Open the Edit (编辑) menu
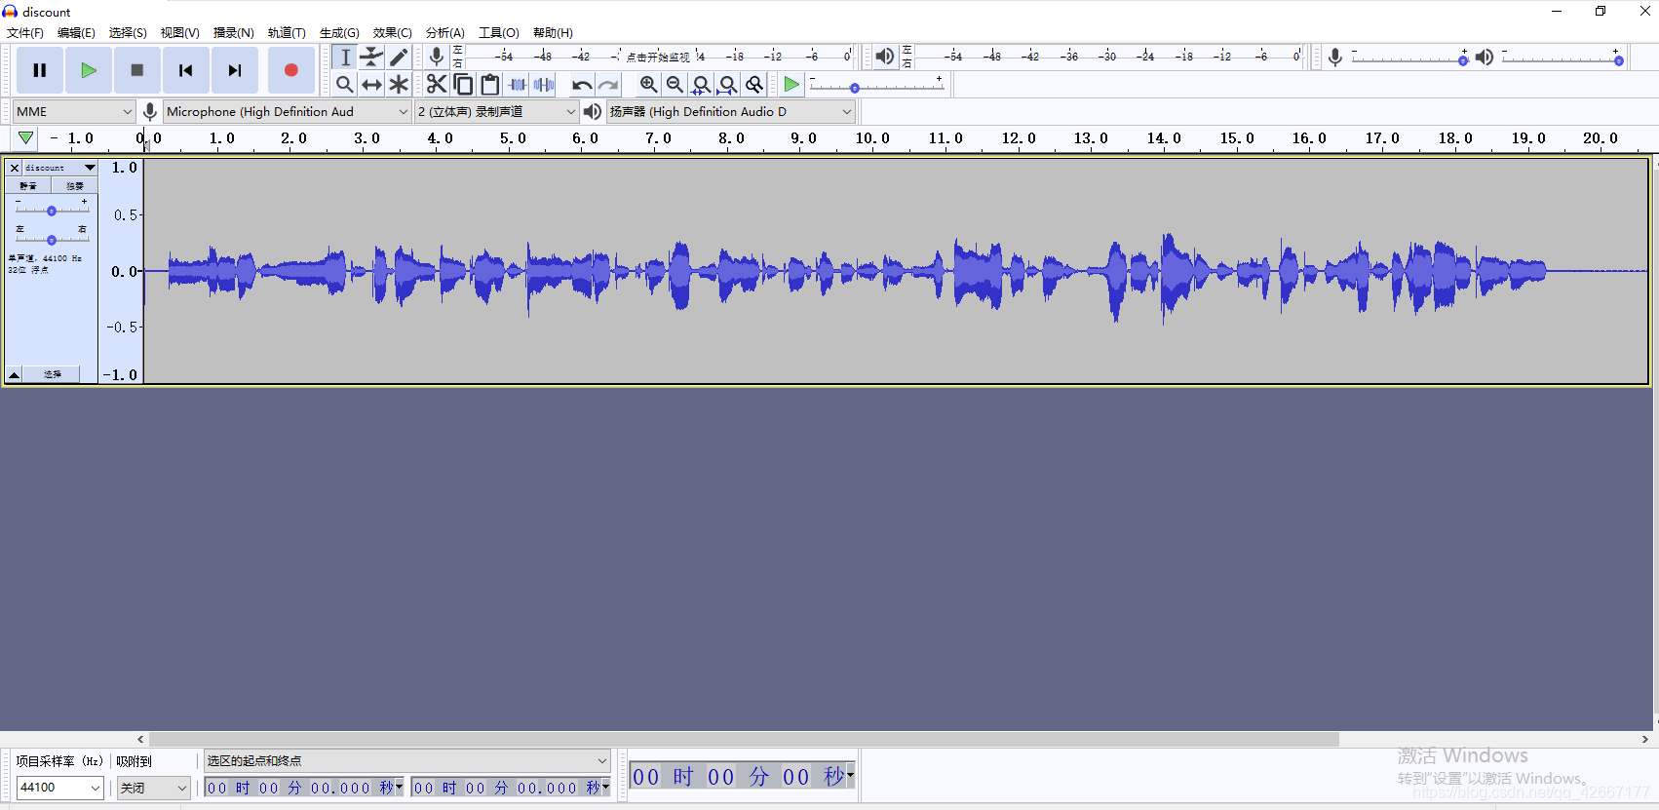 pyautogui.click(x=76, y=33)
